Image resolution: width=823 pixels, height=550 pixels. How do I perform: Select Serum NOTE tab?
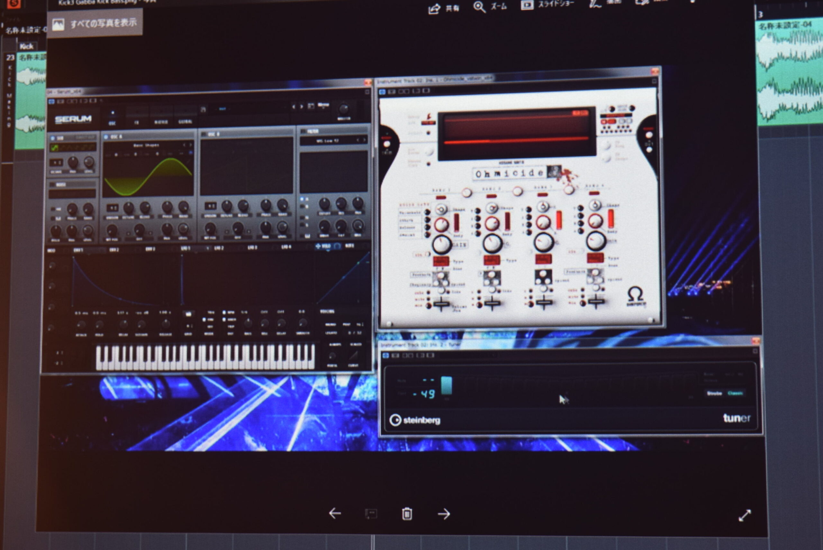tap(349, 246)
